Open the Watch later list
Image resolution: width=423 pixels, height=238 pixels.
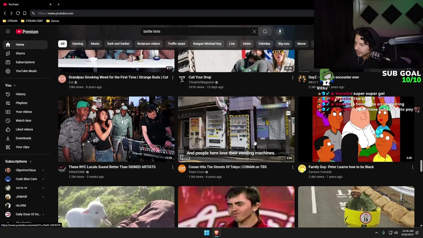click(25, 121)
